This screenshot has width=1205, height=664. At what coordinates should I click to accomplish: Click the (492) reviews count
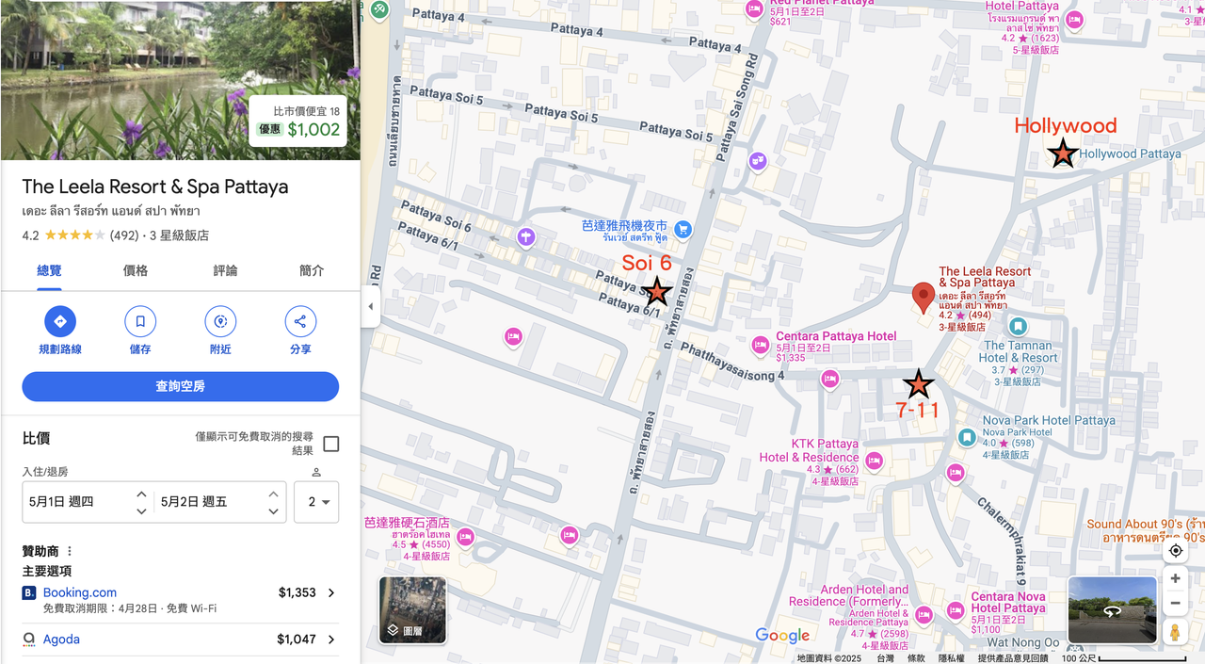point(124,235)
